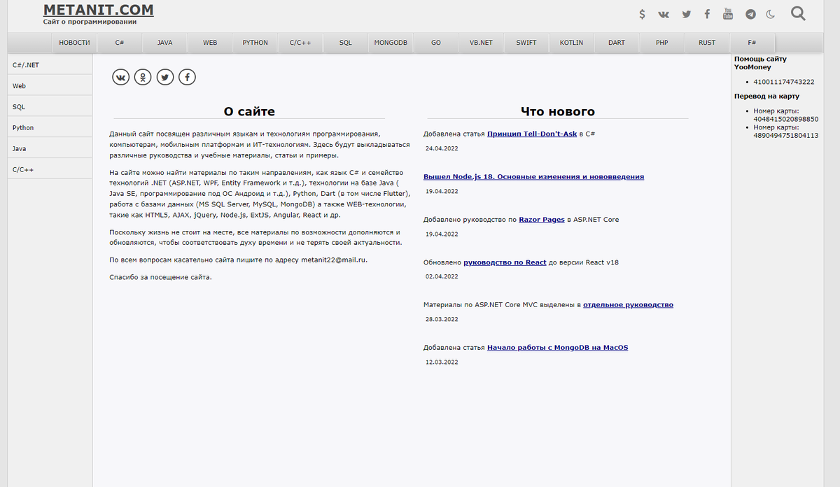Click the date 24.04.2022 under Что нового

click(x=442, y=149)
